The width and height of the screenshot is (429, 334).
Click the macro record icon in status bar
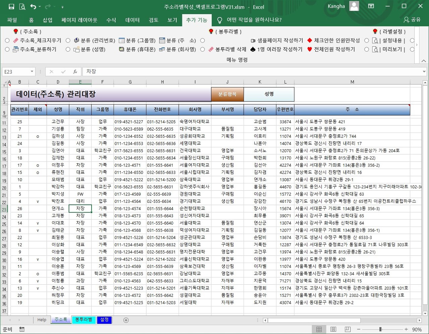(x=22, y=329)
